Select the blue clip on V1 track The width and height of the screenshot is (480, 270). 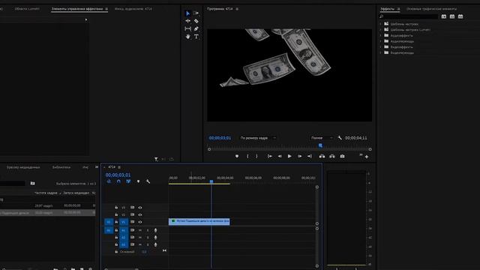[199, 221]
